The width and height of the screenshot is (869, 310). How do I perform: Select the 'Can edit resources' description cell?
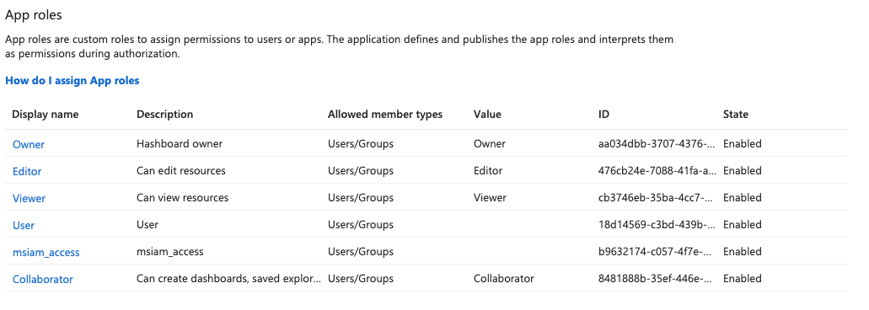click(x=181, y=171)
